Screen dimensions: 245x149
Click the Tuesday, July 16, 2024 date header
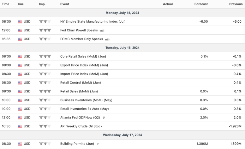[122, 48]
